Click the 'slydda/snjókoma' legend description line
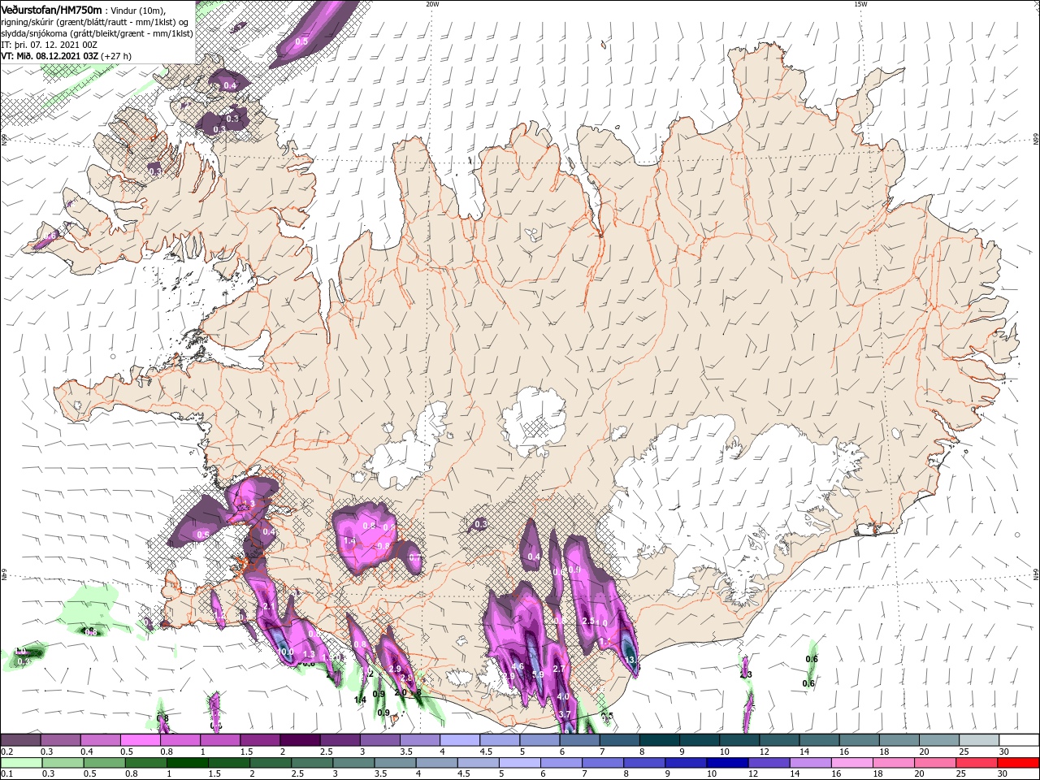This screenshot has width=1040, height=780. [97, 33]
